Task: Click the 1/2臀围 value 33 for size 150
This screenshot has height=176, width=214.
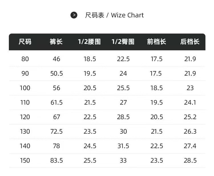Action: click(x=123, y=160)
